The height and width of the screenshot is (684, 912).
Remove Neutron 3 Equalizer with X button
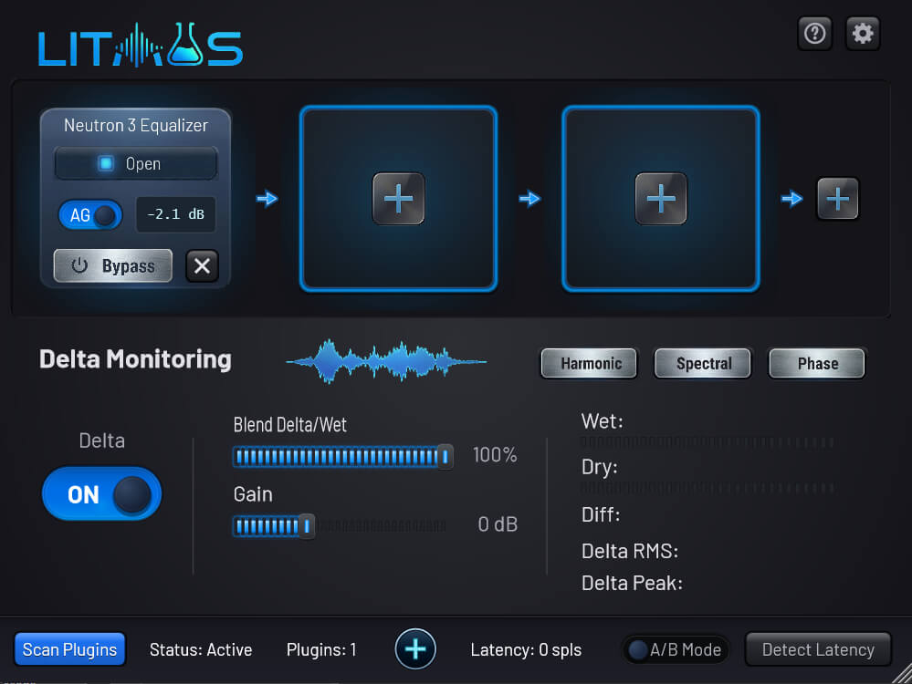[x=202, y=265]
